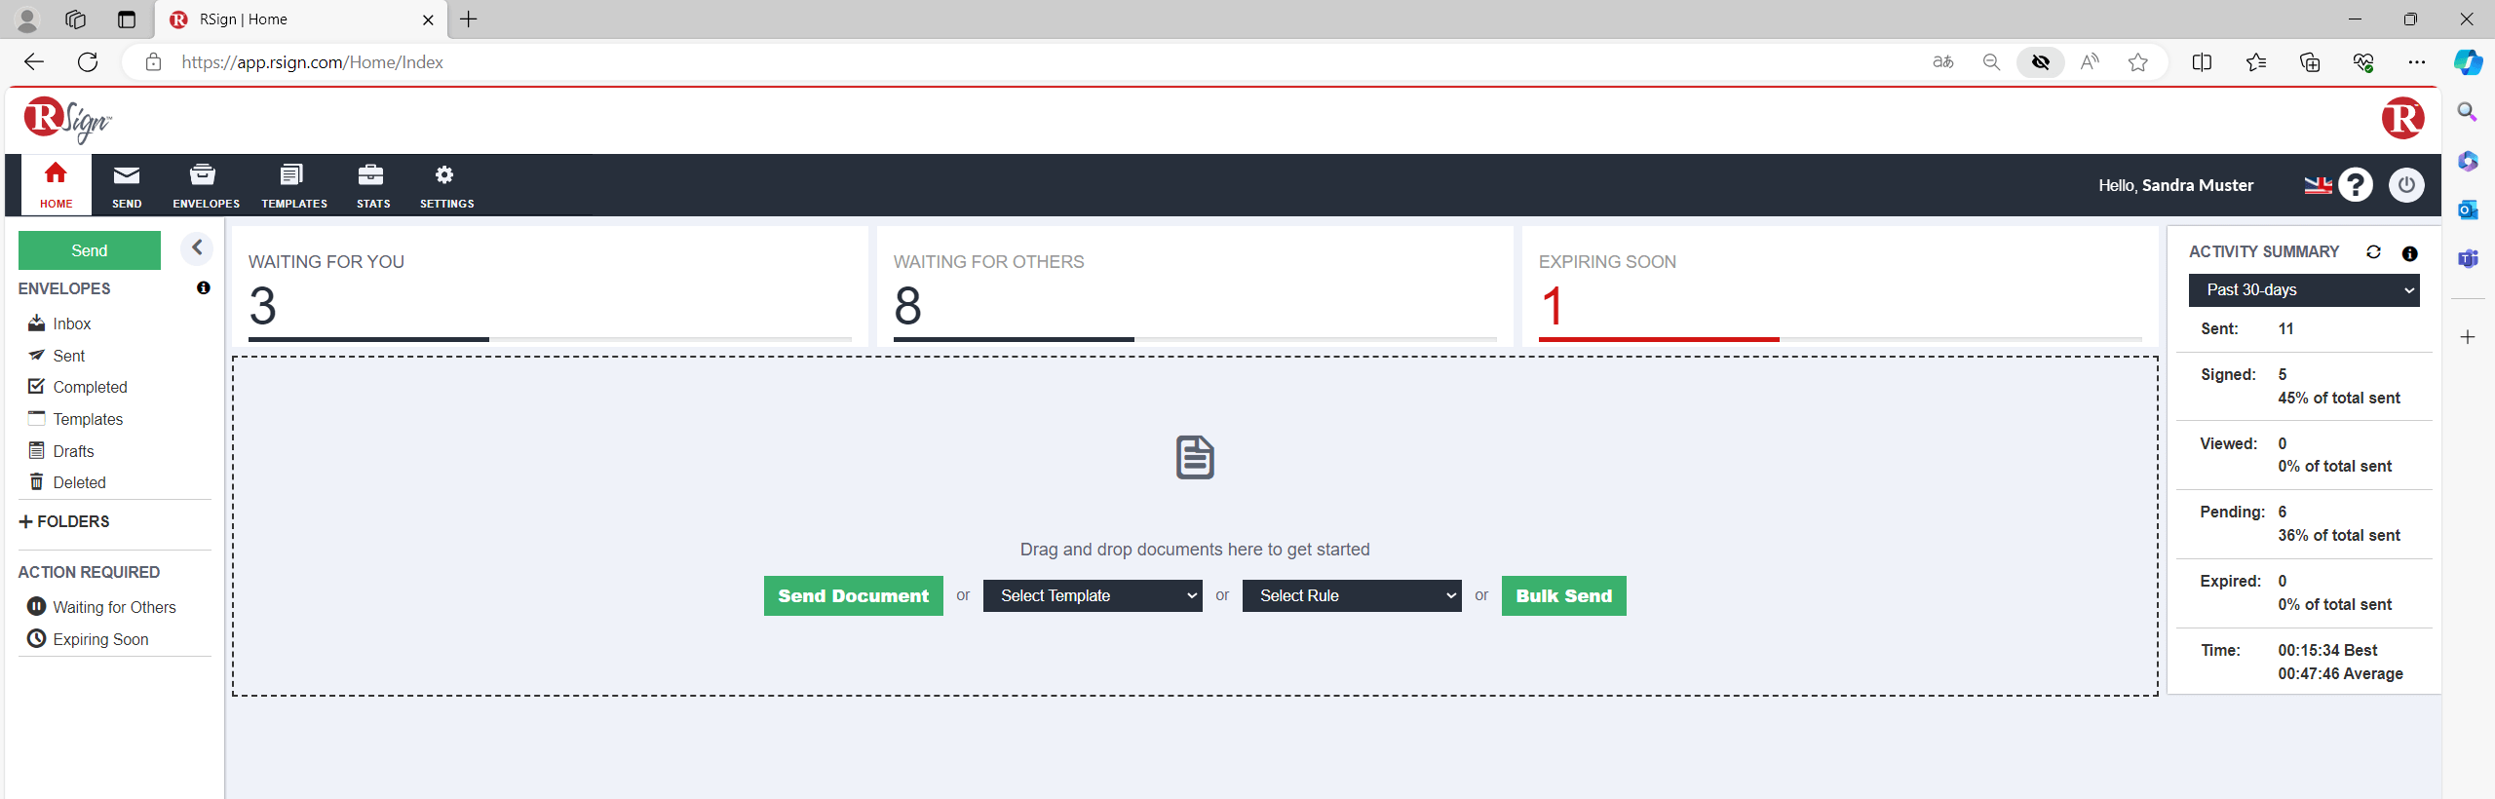Click the Waiting For Others card

click(1195, 286)
